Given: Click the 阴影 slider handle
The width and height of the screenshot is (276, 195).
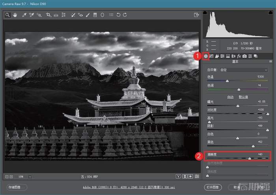Looking at the screenshot, I should (x=267, y=130).
